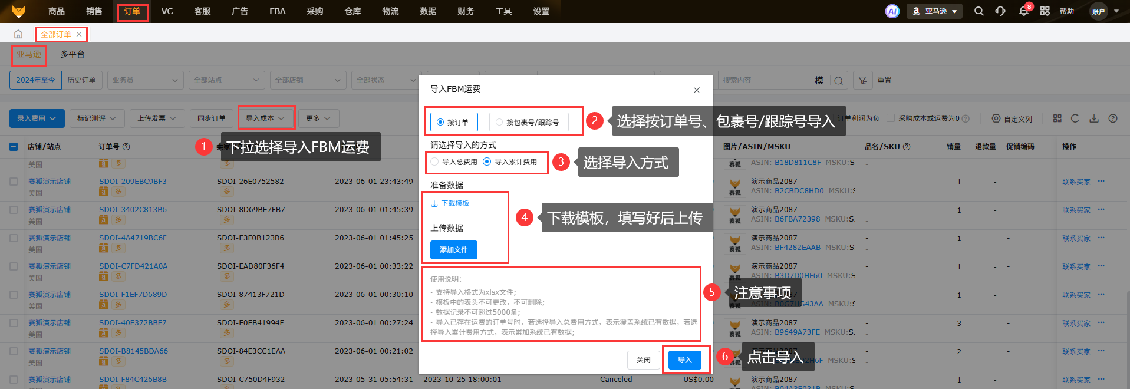Open the 全部站点 dropdown filter
Image resolution: width=1130 pixels, height=389 pixels.
(226, 80)
